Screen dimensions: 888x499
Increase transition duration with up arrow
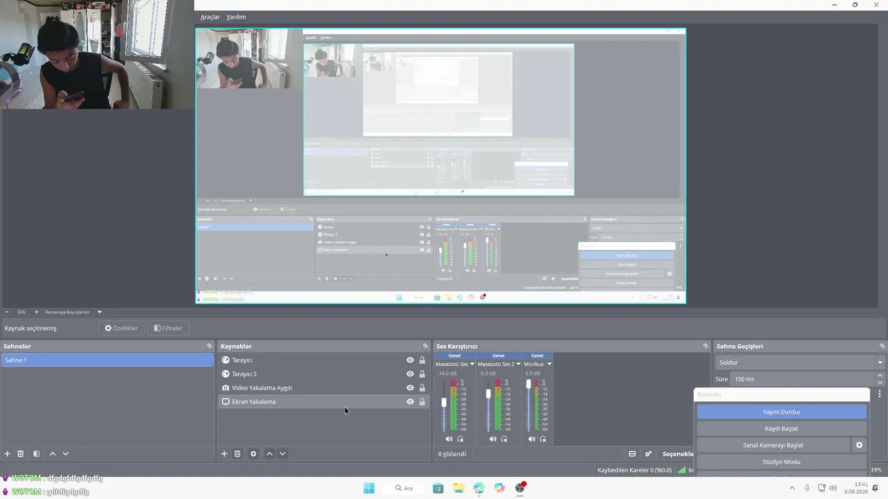coord(880,376)
